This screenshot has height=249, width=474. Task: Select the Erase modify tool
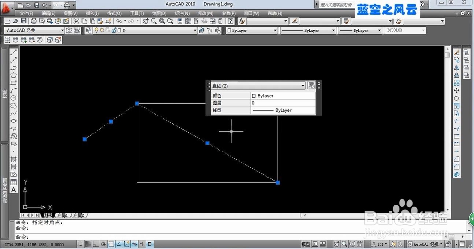tap(456, 53)
